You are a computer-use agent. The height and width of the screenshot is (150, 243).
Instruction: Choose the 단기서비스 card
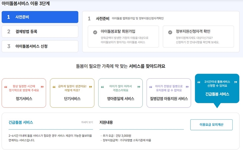72,93
